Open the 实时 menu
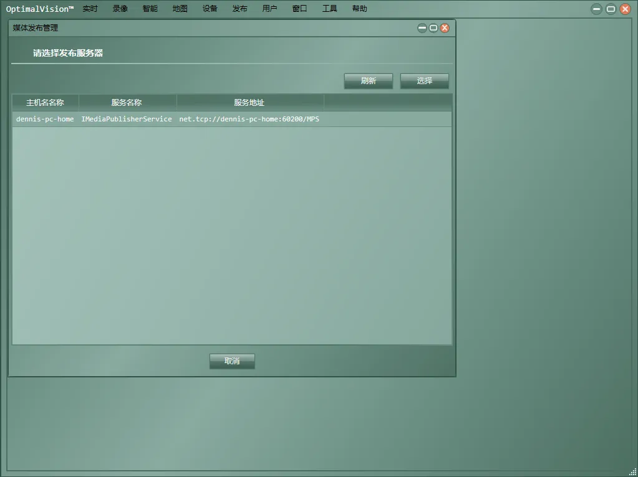This screenshot has height=477, width=638. pyautogui.click(x=90, y=9)
